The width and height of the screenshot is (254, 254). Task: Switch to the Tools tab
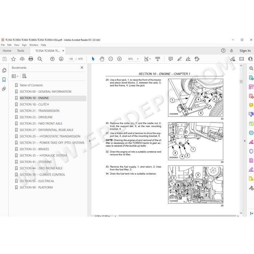21,51
